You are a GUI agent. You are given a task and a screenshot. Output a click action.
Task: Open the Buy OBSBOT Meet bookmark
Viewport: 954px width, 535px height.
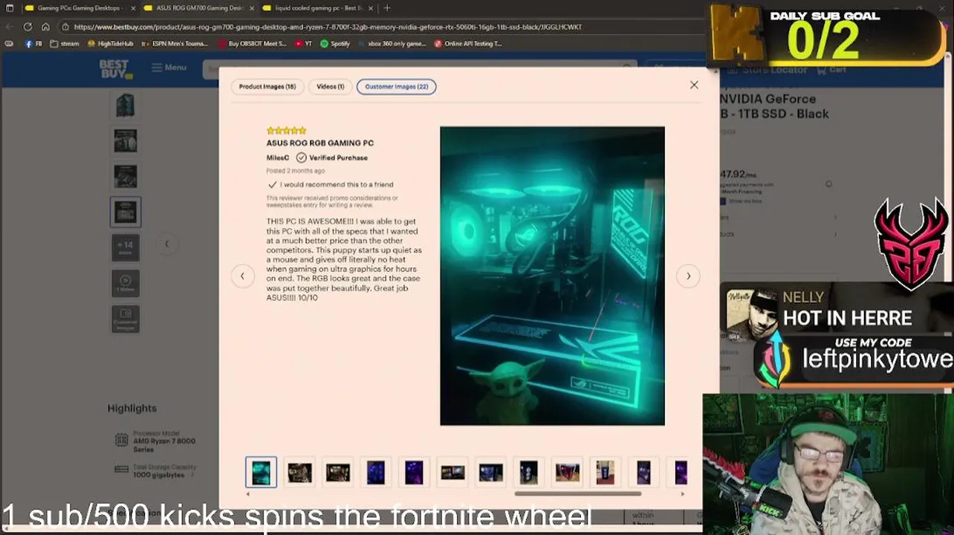tap(253, 44)
